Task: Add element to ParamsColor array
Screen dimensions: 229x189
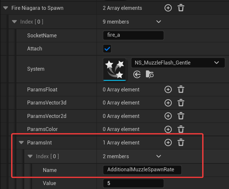Action: click(x=168, y=129)
